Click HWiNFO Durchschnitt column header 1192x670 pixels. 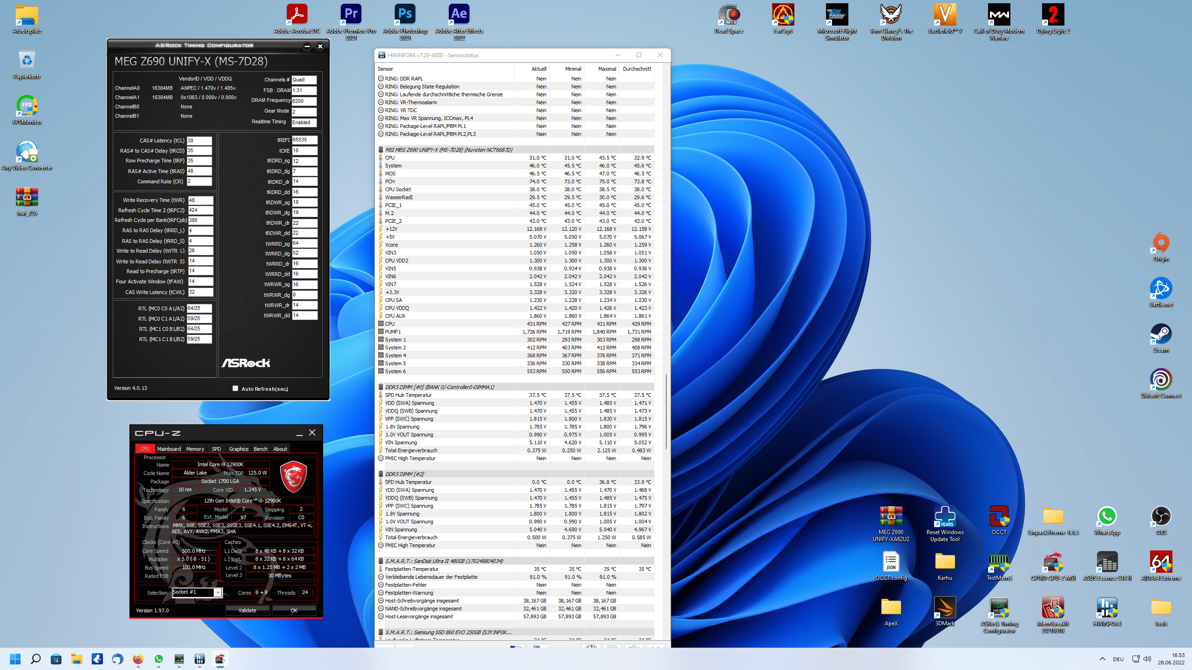pyautogui.click(x=637, y=69)
